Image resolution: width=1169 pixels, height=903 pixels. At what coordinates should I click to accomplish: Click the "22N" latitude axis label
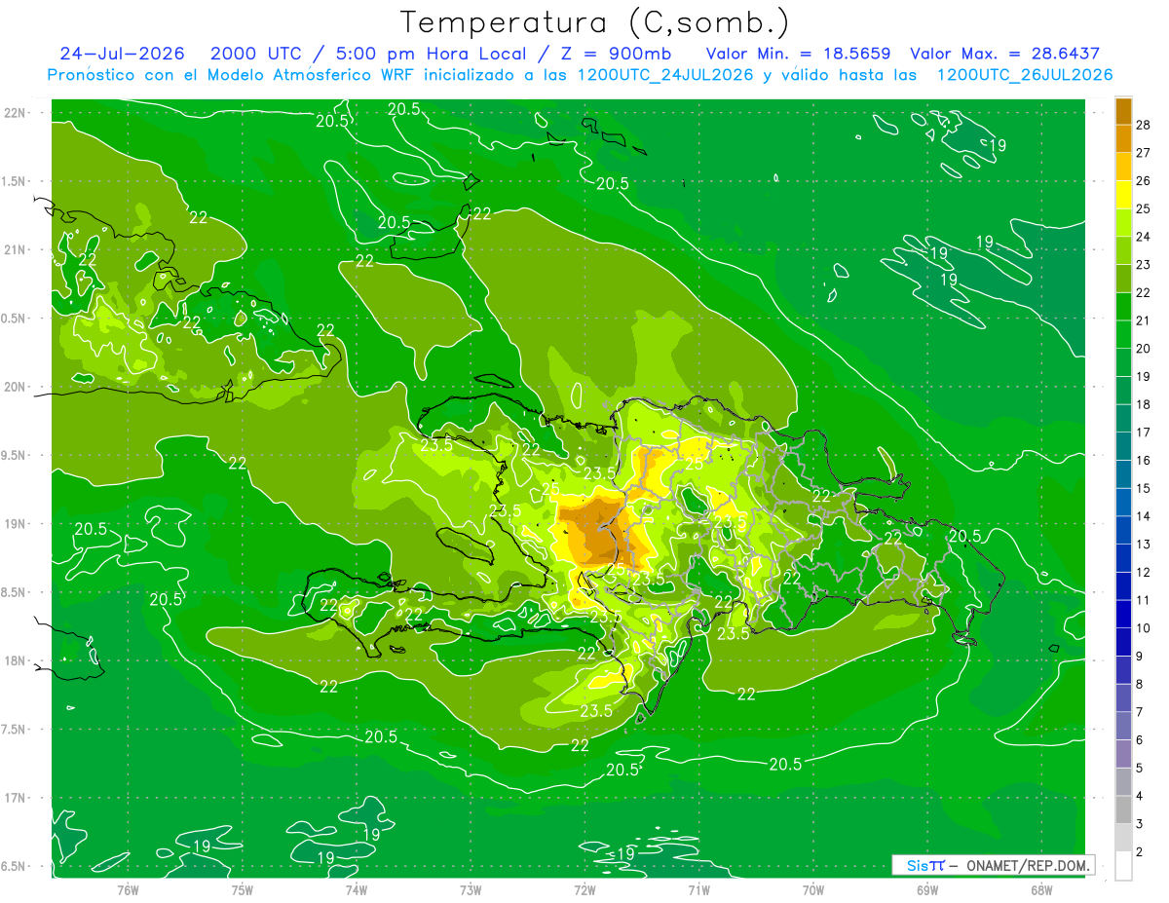[15, 113]
